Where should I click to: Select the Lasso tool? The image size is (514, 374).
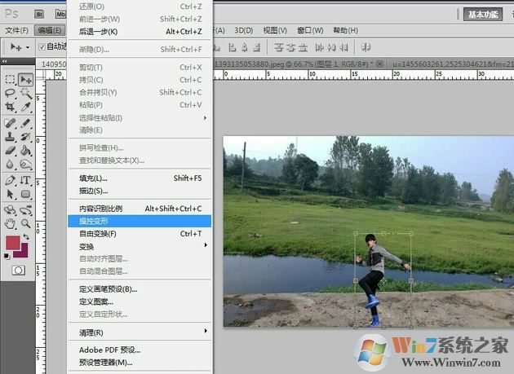tap(11, 93)
